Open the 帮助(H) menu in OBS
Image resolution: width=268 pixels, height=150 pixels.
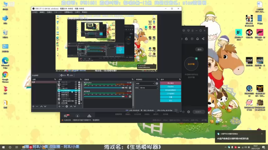(85, 12)
